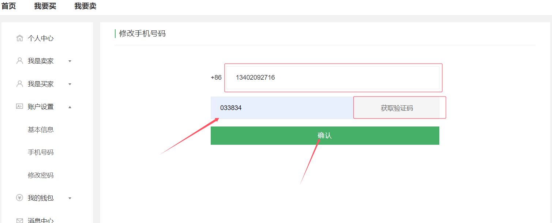
Task: Expand the 我是买家 dropdown arrow
Action: [70, 84]
